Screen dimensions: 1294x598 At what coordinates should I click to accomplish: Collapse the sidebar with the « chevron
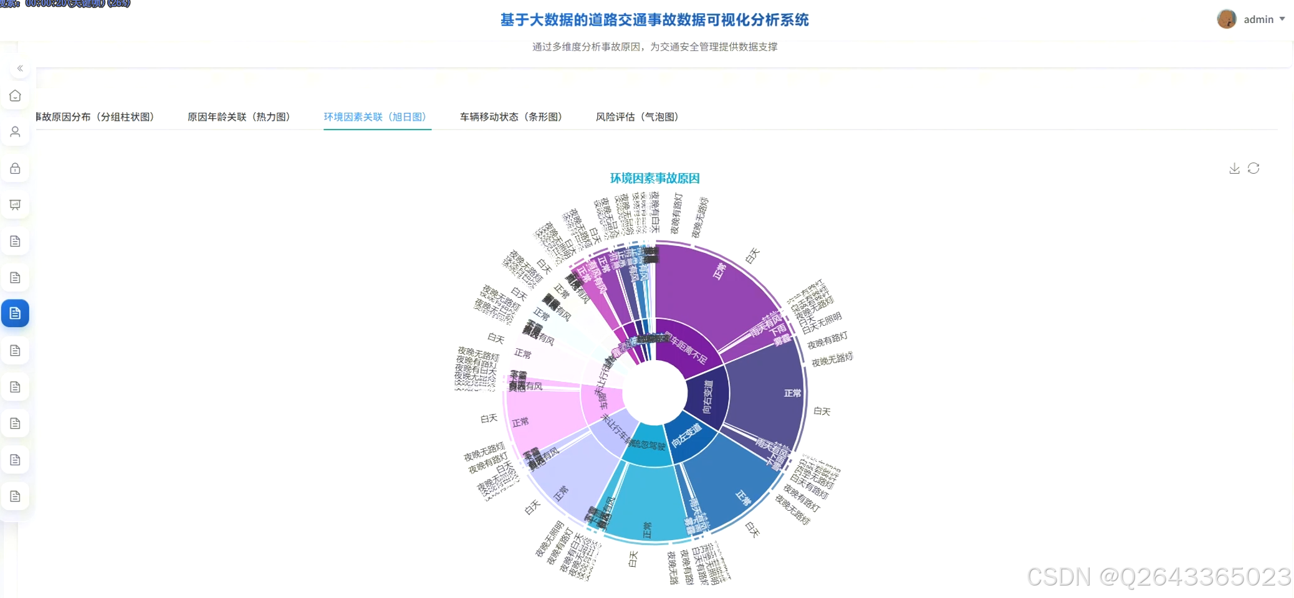pos(19,68)
